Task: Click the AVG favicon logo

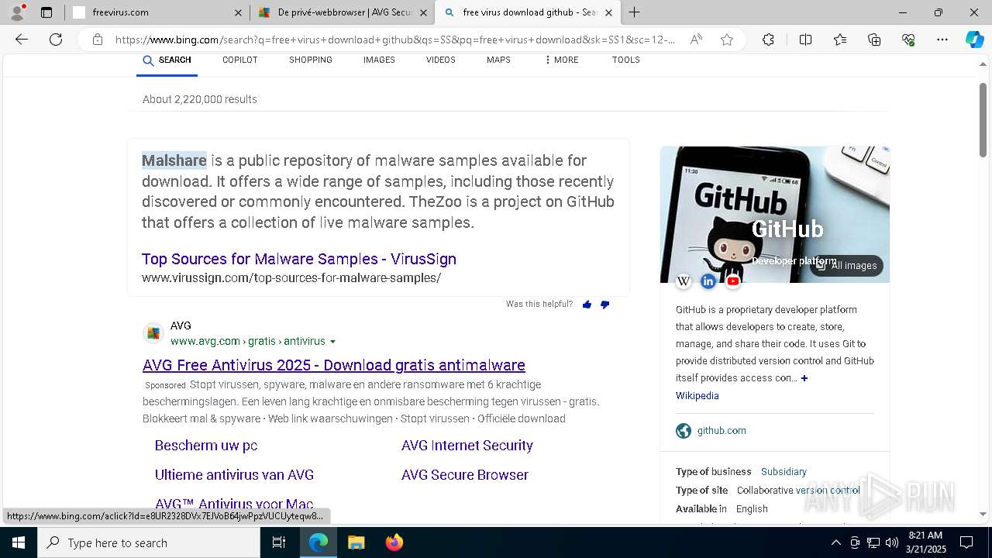Action: tap(153, 333)
